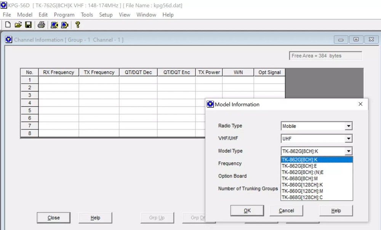Click the RX Frequency column header
Screen dimensions: 381x230
coord(59,72)
